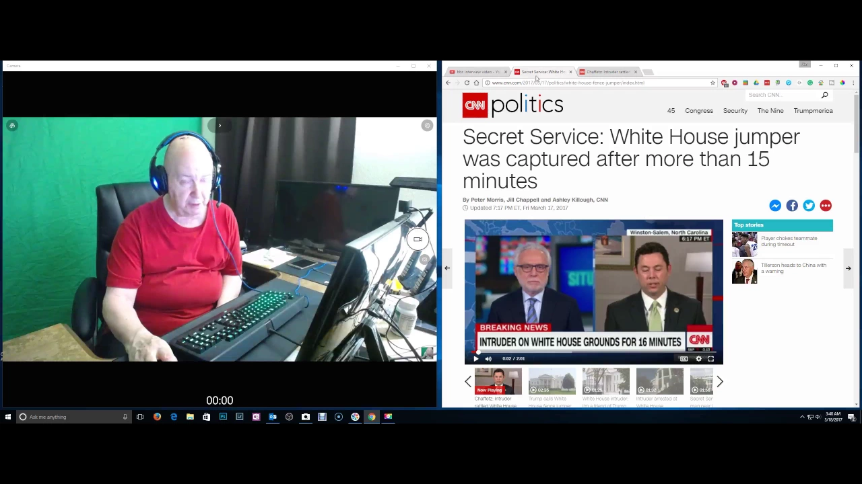Open the 'Player chokes teammate during timeout' story
The height and width of the screenshot is (484, 862).
(782, 244)
